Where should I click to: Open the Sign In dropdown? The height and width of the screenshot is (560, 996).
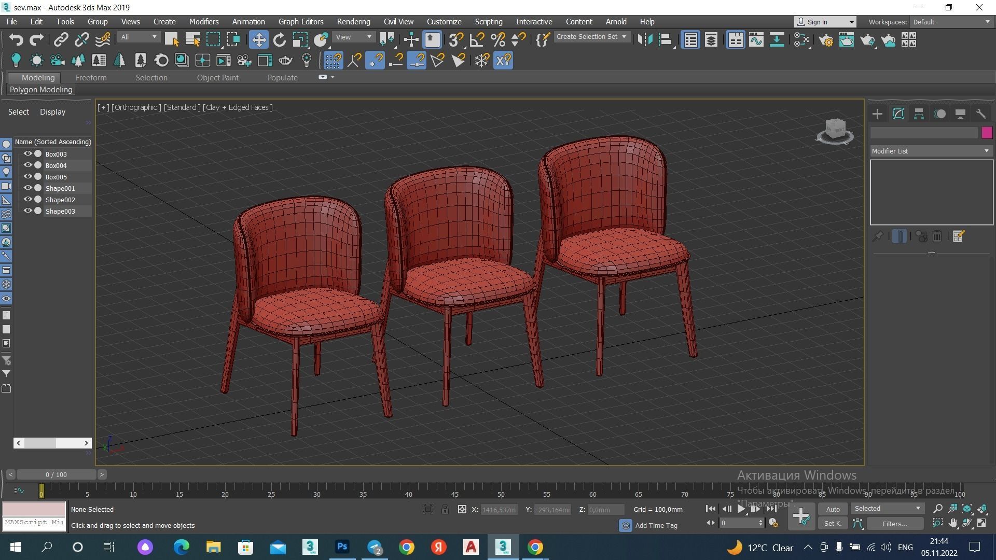click(x=825, y=22)
